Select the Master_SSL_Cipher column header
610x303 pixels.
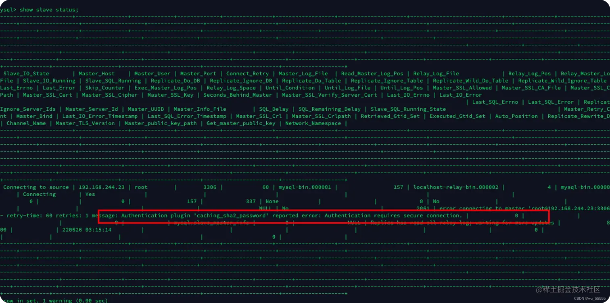(110, 95)
